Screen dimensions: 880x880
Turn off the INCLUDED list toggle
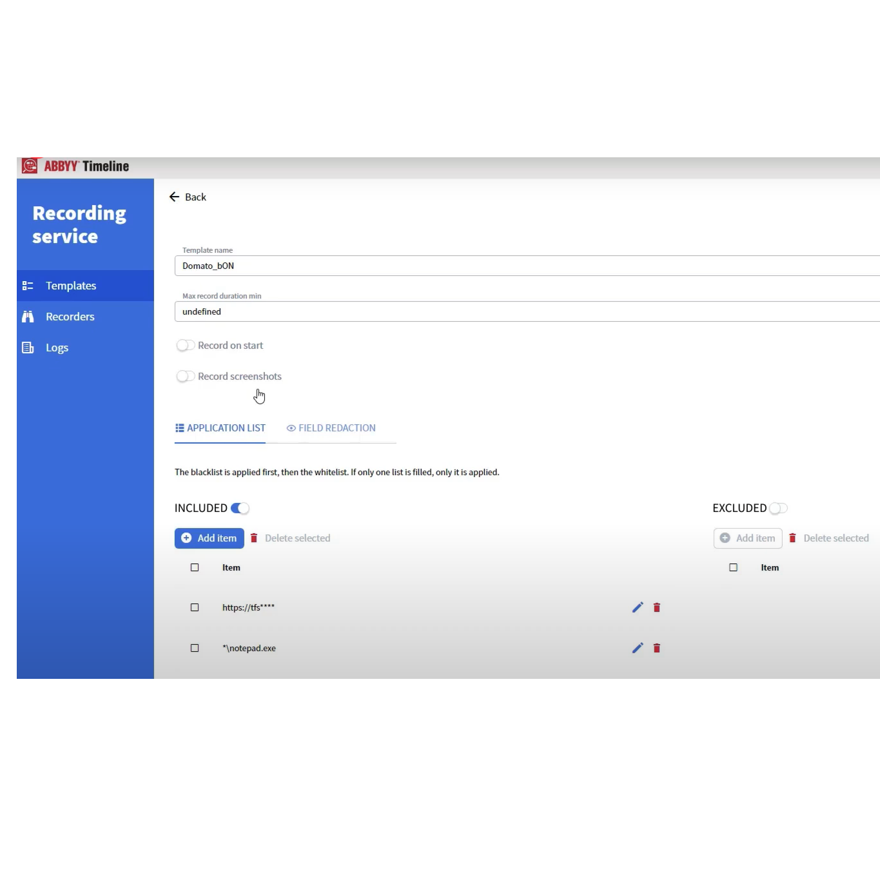240,508
